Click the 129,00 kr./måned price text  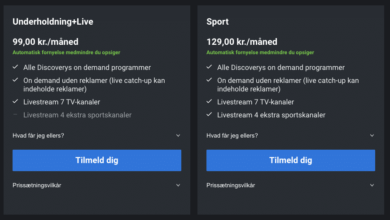click(x=242, y=42)
